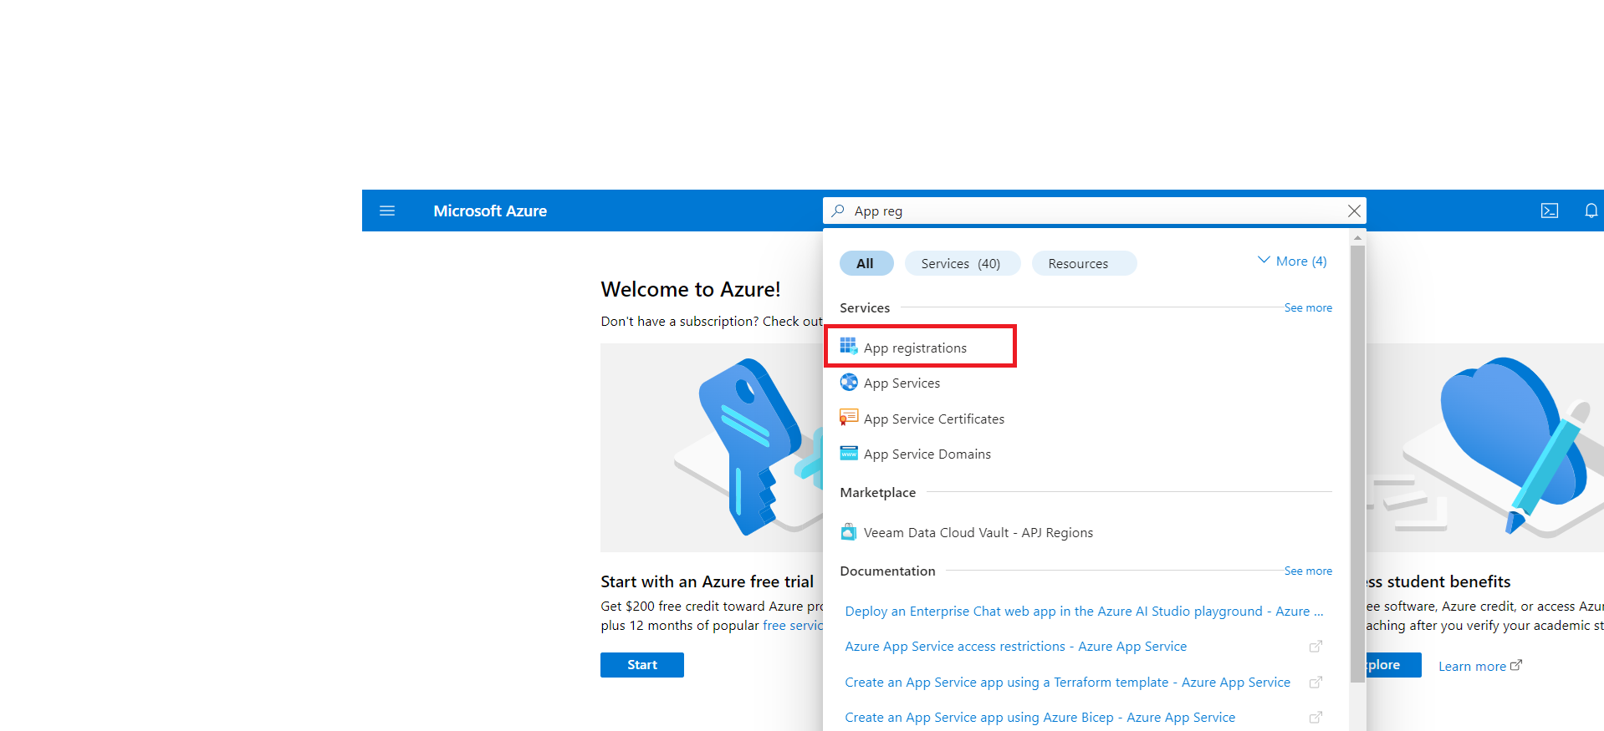Viewport: 1604px width, 731px height.
Task: Open the portal hamburger menu
Action: point(387,211)
